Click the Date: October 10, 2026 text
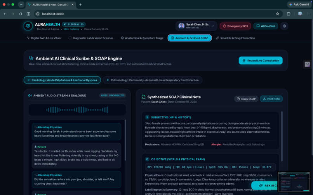The image size is (313, 195). (x=182, y=102)
